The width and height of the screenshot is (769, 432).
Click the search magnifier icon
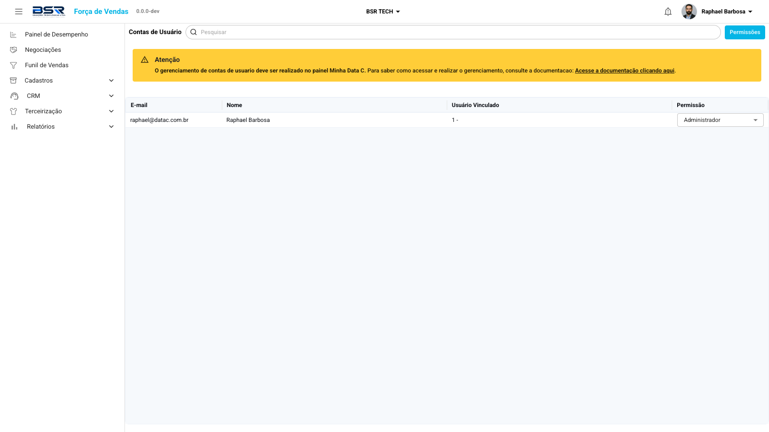[194, 32]
